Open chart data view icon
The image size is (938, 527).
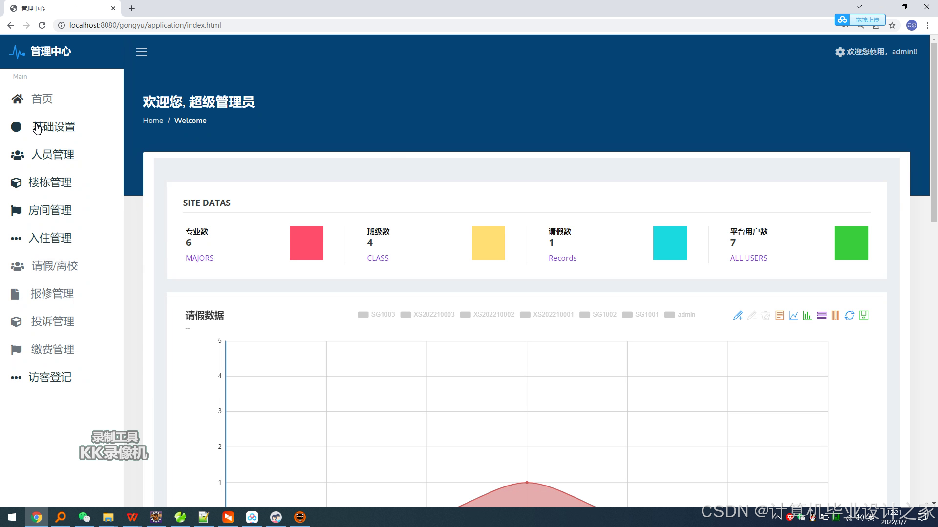[x=780, y=316]
